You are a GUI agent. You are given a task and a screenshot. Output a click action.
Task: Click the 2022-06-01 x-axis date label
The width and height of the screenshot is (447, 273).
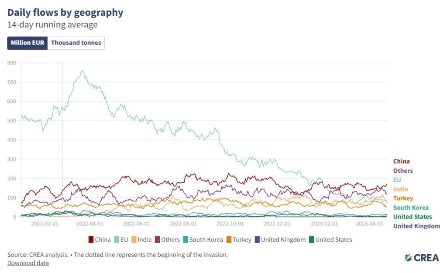tap(137, 223)
